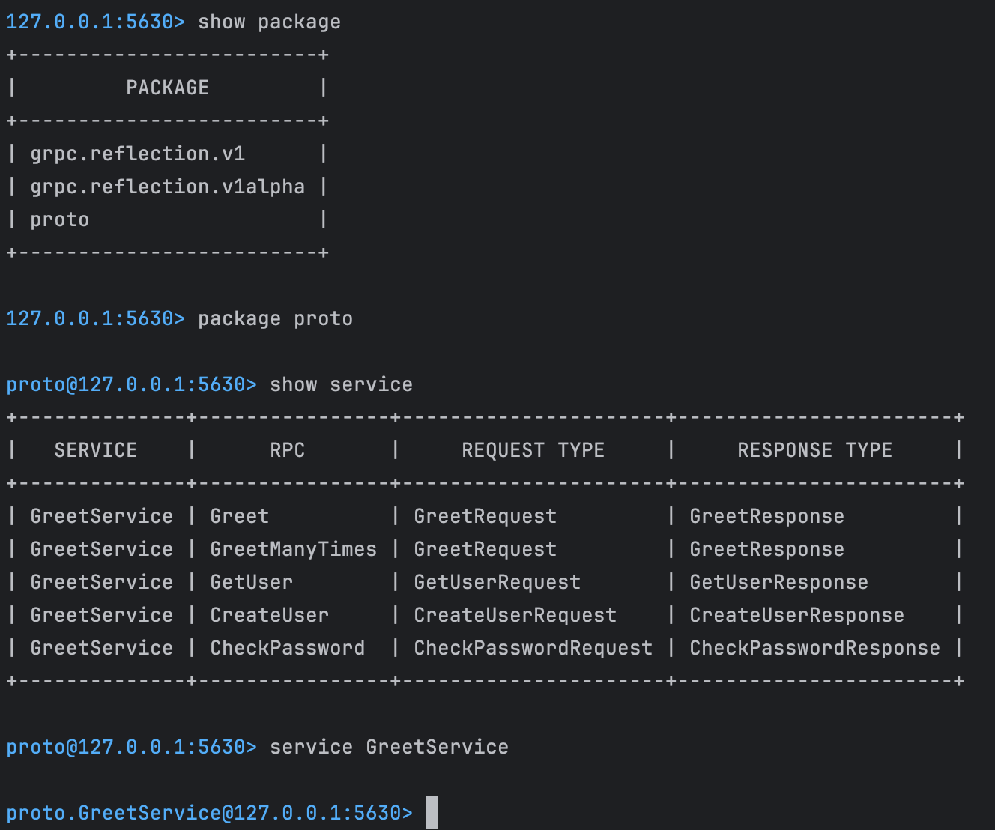Click the grpc.reflection.v1alpha package row
Viewport: 995px width, 830px height.
pyautogui.click(x=167, y=187)
